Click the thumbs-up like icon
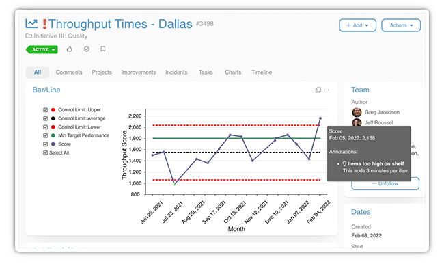The width and height of the screenshot is (444, 266). (70, 49)
